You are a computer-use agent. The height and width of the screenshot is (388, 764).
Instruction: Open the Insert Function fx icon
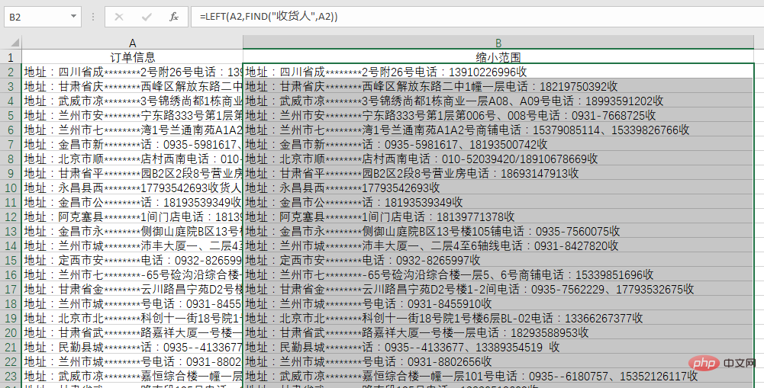(x=174, y=17)
